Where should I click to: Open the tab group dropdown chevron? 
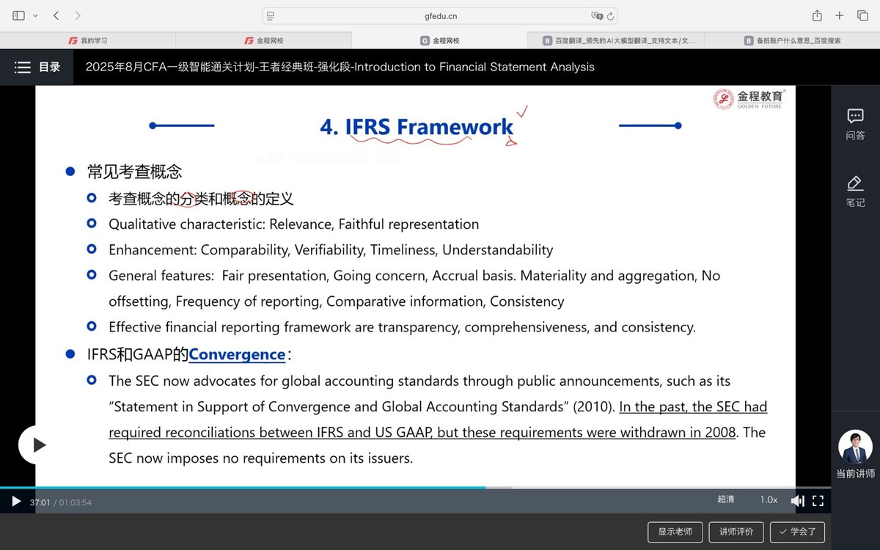click(x=35, y=15)
